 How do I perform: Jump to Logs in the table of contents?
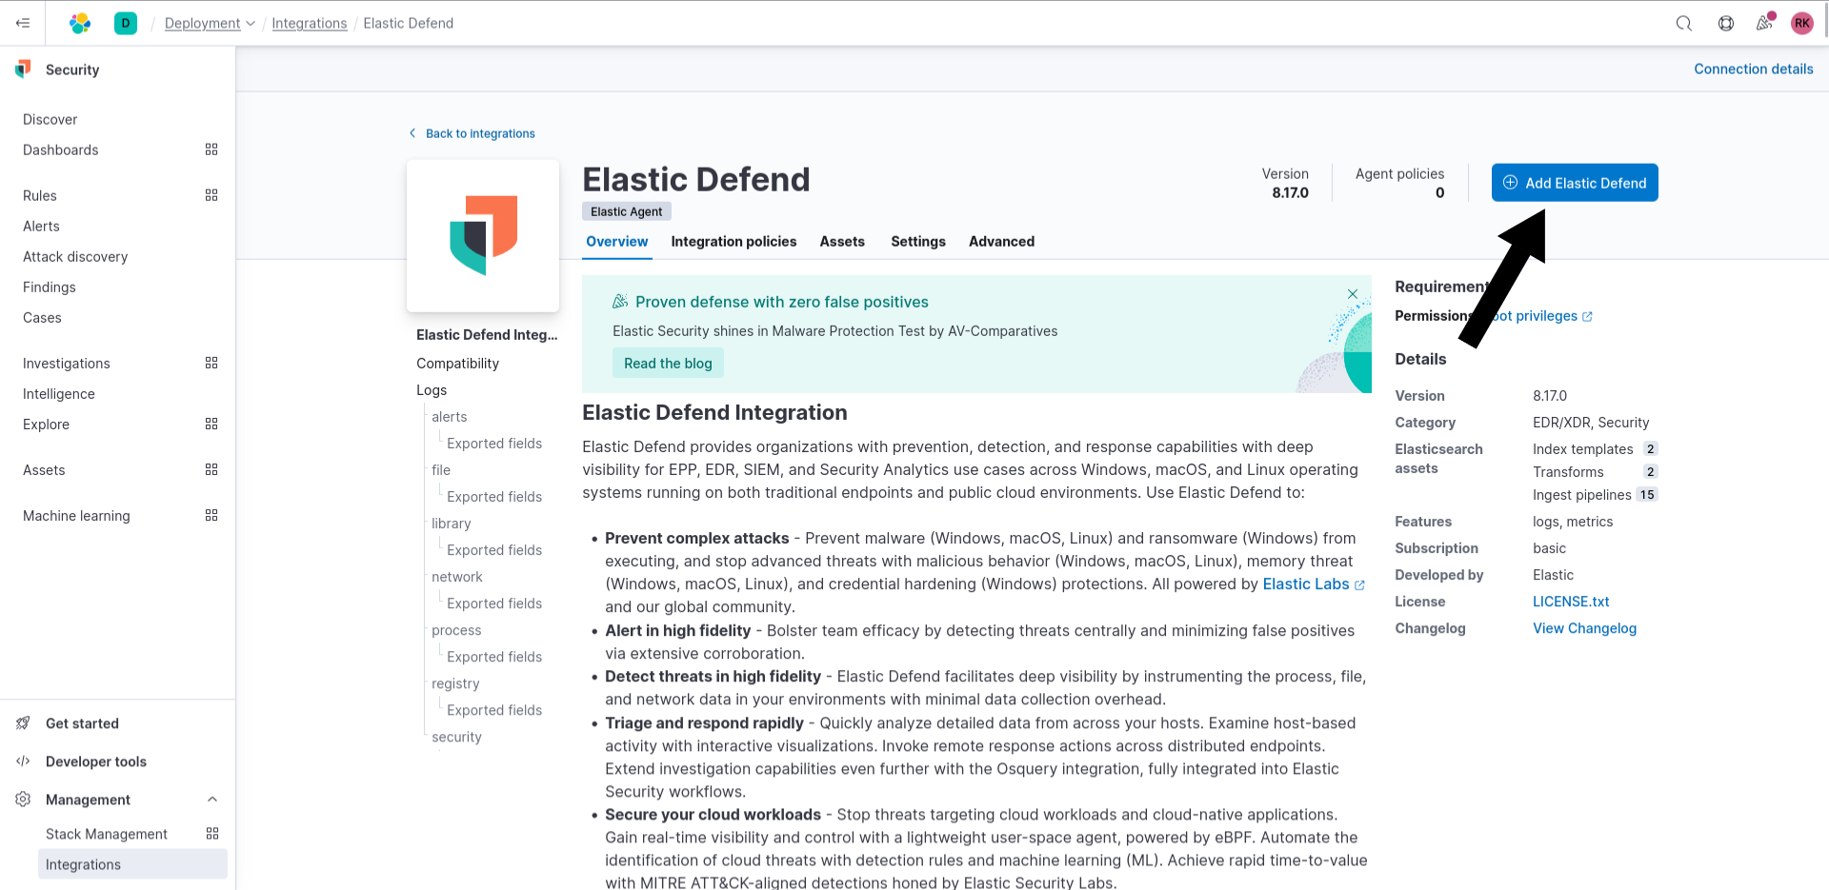pyautogui.click(x=432, y=390)
